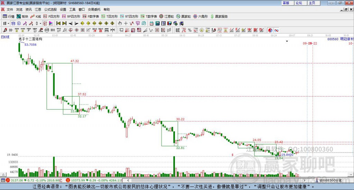Screen dimensions: 354x190
Task: Click the save diskette icon
Action: click(x=169, y=23)
